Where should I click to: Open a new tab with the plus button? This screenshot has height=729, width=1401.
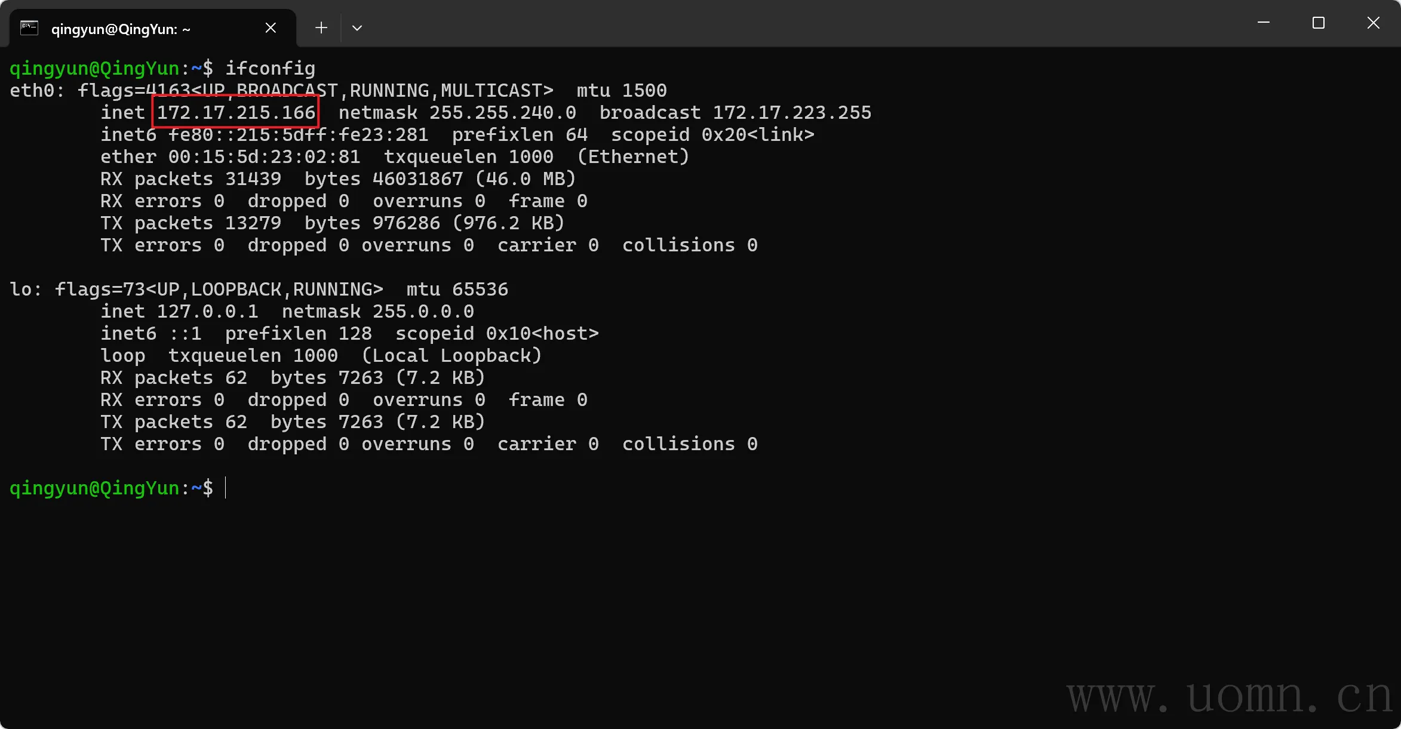coord(321,28)
